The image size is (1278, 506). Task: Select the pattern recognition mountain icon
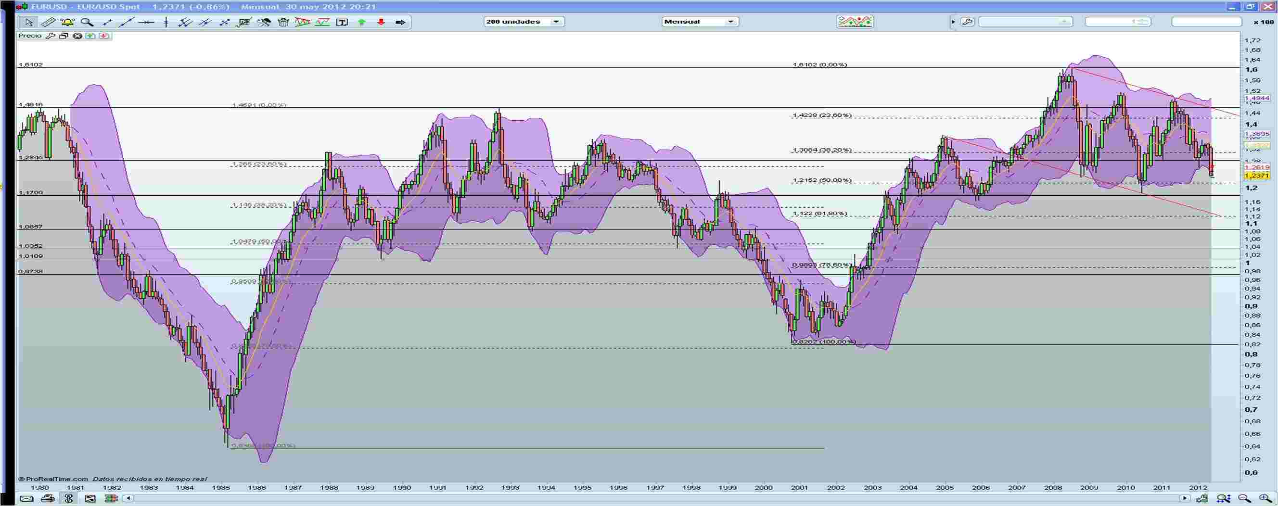pyautogui.click(x=856, y=21)
